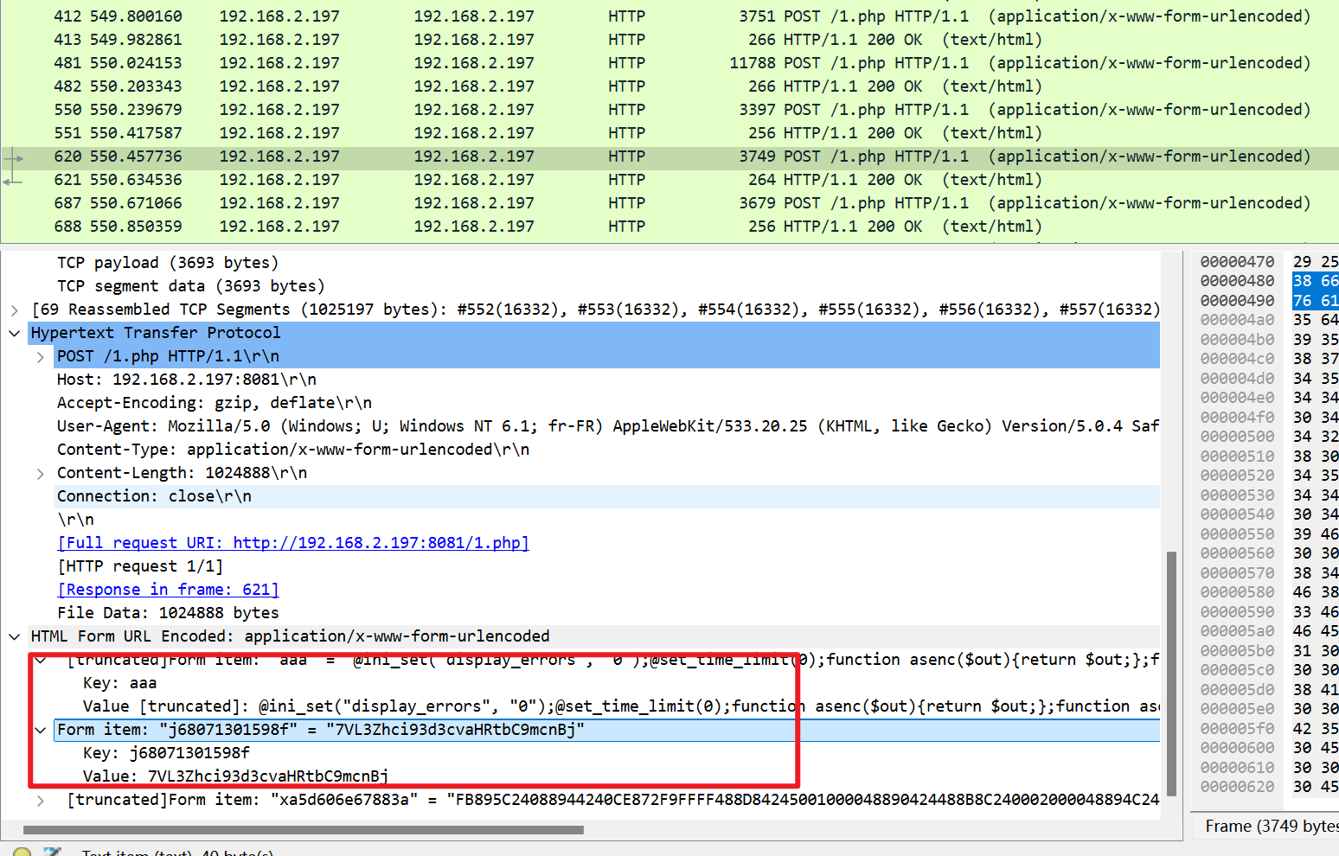
Task: Collapse the Hypertext Transfer Protocol tree
Action: [15, 333]
